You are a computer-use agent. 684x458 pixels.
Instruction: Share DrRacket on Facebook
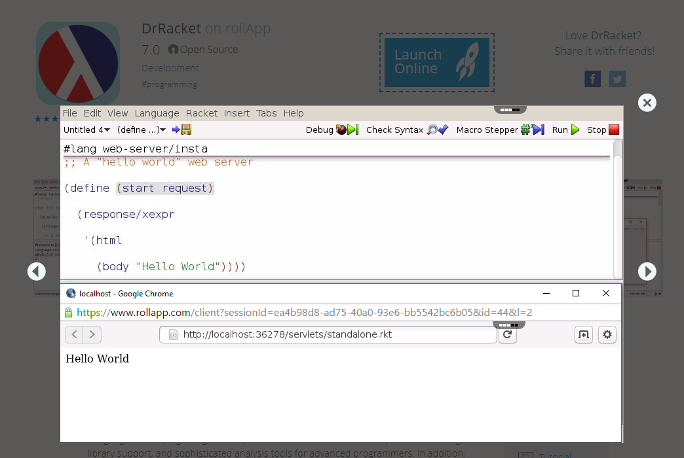(x=592, y=79)
